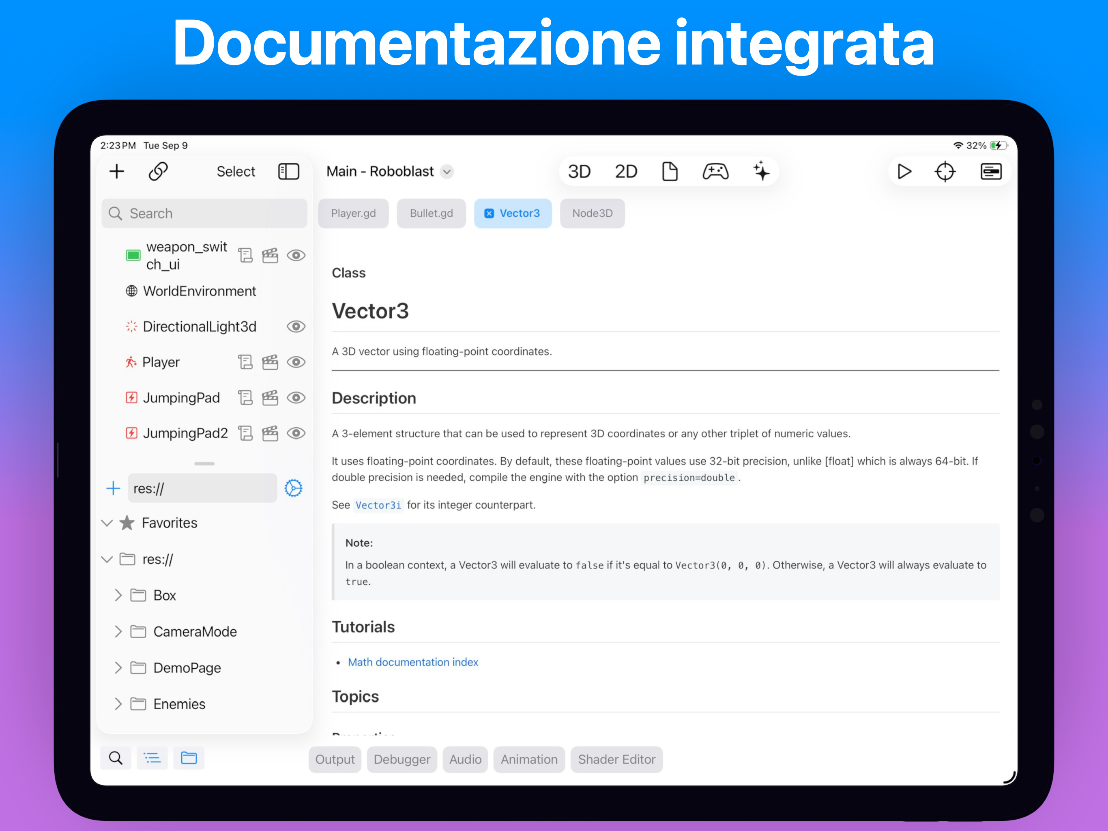Add new file with blue plus icon
Screen dimensions: 1108x831
click(114, 488)
